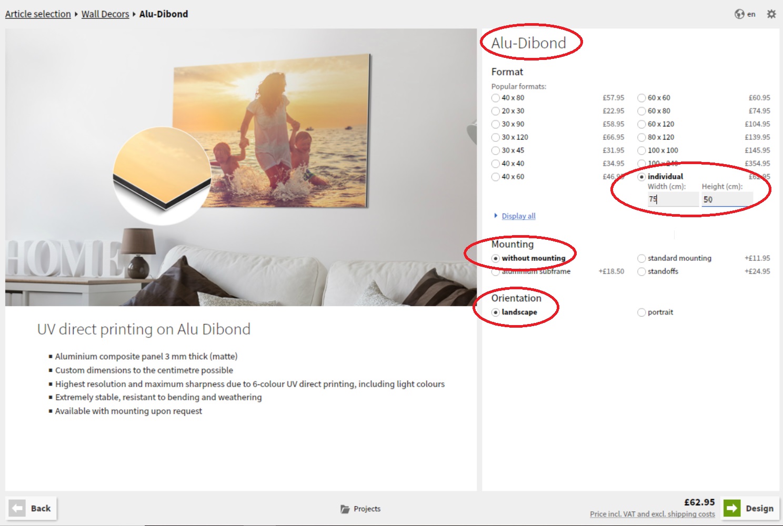The height and width of the screenshot is (526, 783).
Task: Open the Projects button
Action: coord(360,509)
